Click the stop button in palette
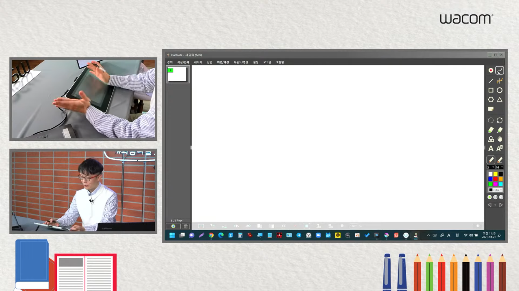Image resolution: width=519 pixels, height=291 pixels. pos(495,197)
